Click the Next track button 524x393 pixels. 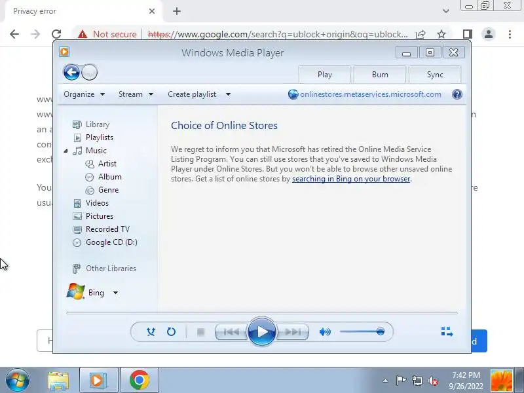pyautogui.click(x=293, y=332)
